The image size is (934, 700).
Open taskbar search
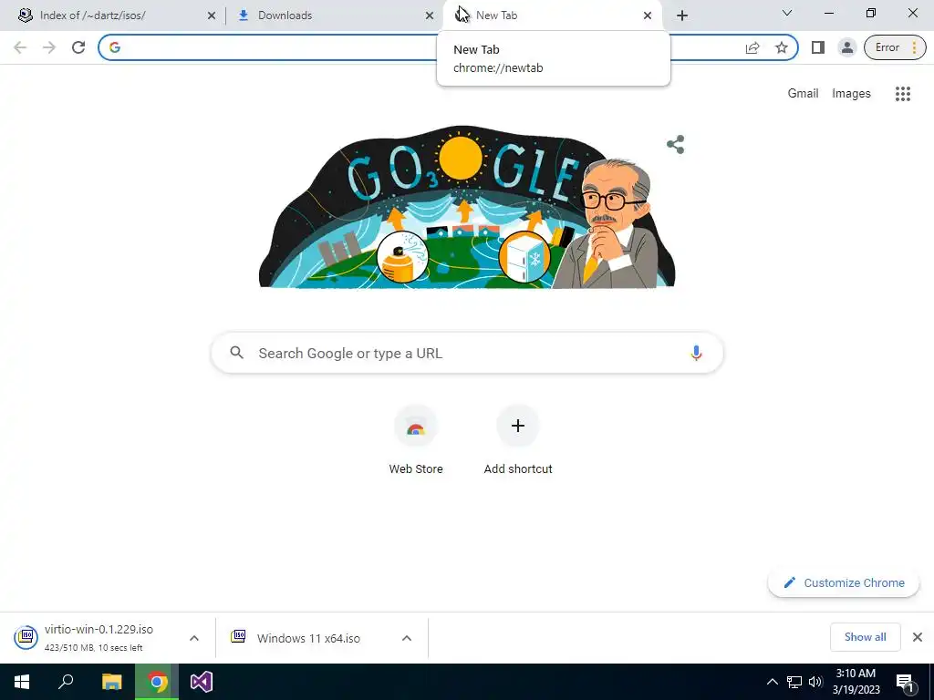click(66, 682)
